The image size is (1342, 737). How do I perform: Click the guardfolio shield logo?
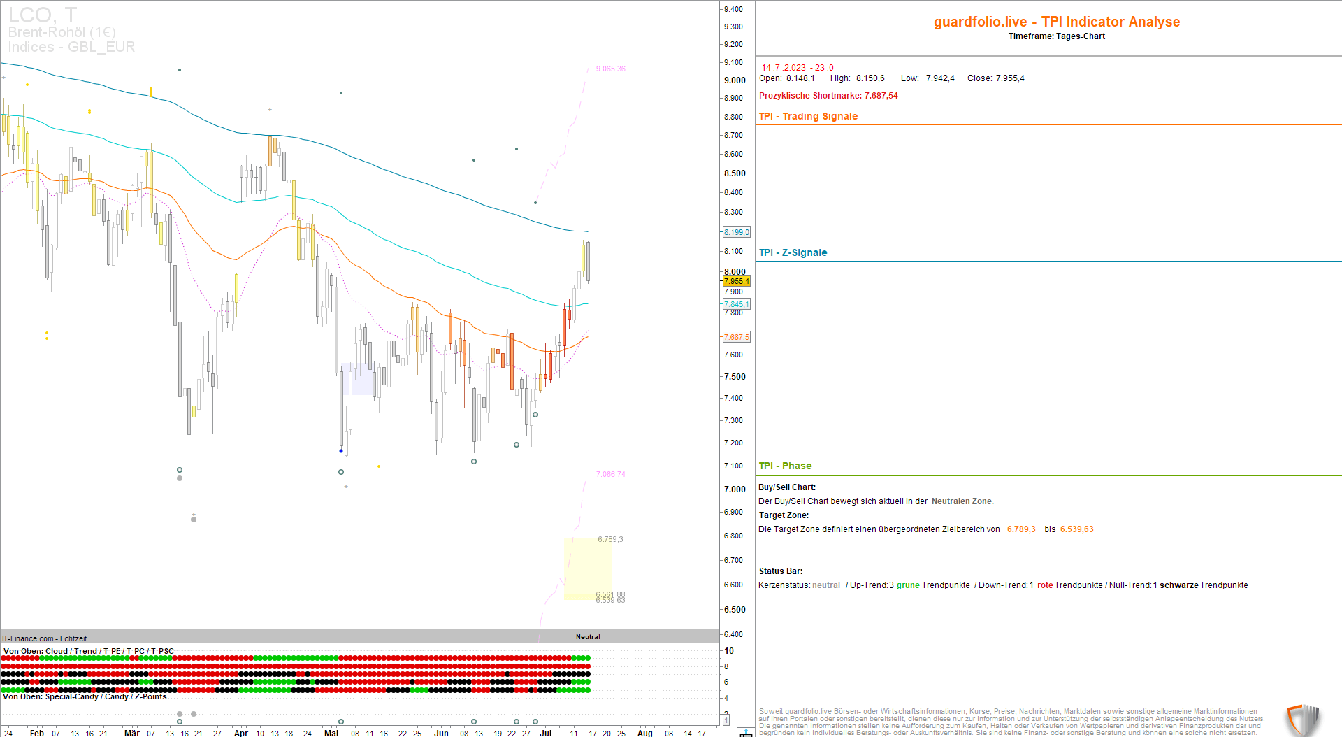click(x=1304, y=720)
